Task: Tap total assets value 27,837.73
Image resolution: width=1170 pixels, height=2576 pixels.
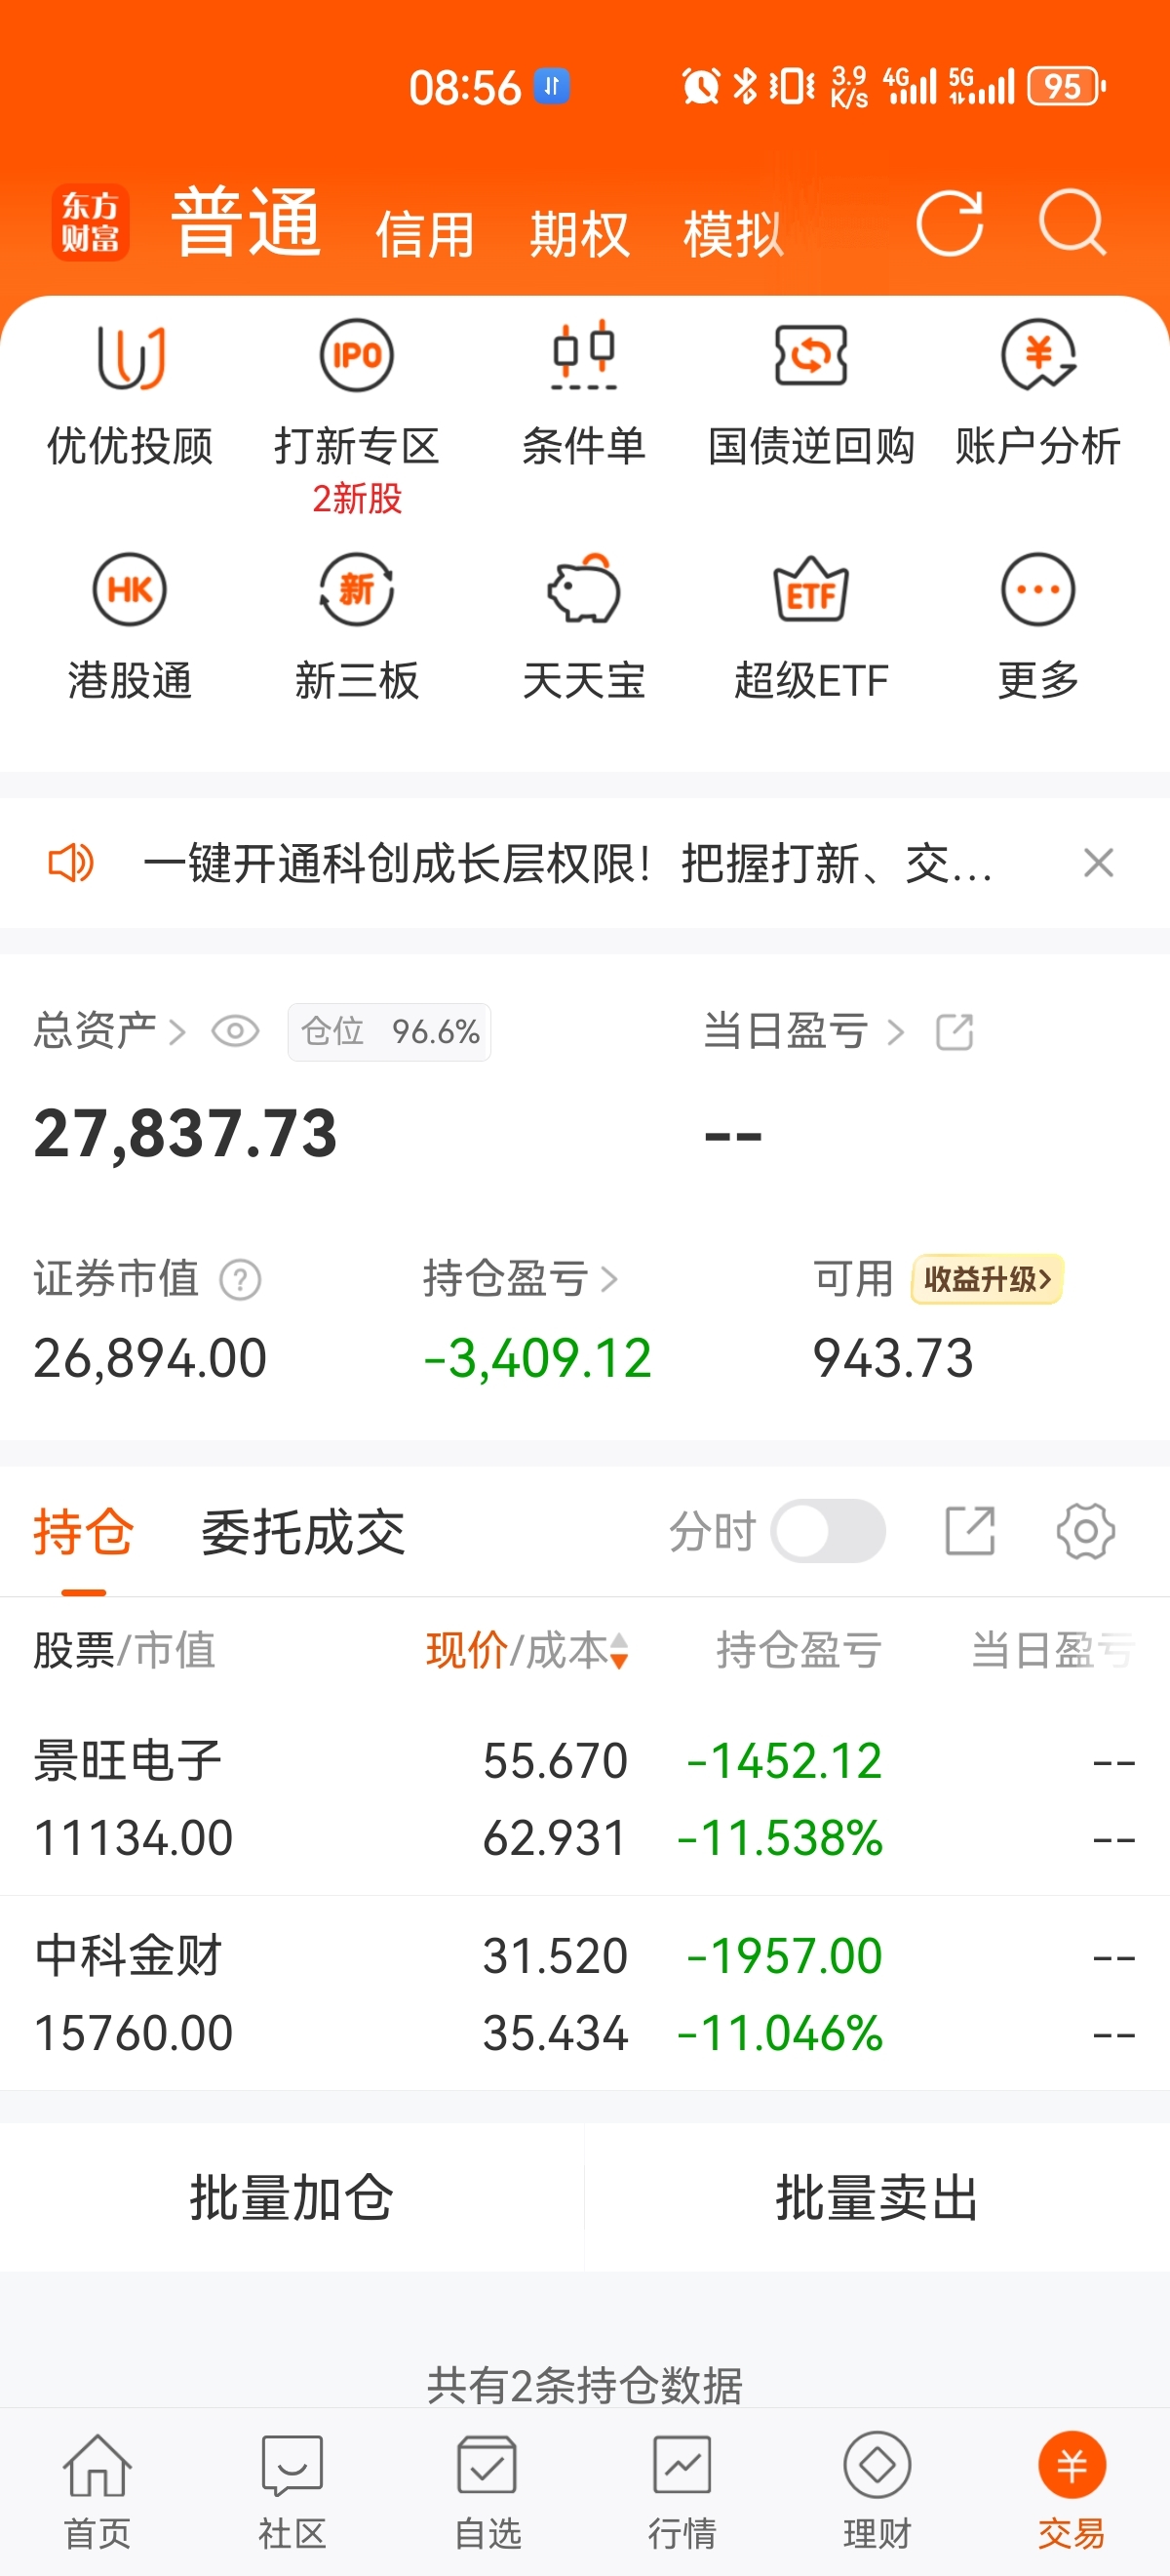Action: [x=186, y=1133]
